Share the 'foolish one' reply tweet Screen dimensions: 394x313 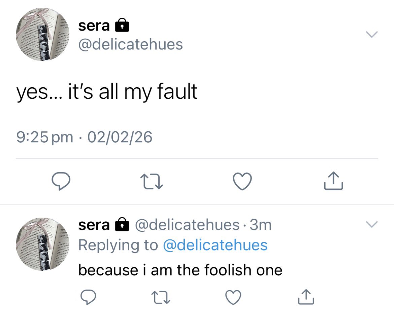click(306, 297)
